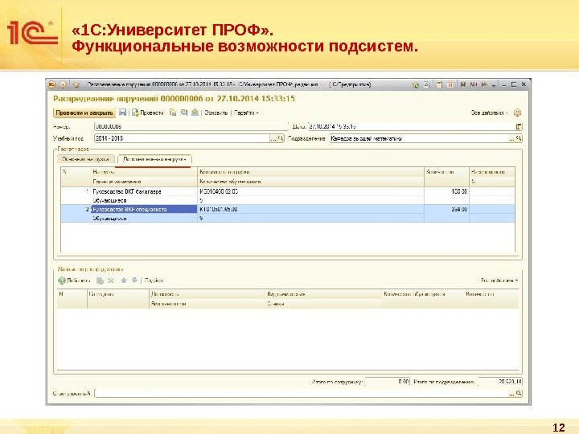Open the 'Перейти' dropdown menu

pos(246,113)
